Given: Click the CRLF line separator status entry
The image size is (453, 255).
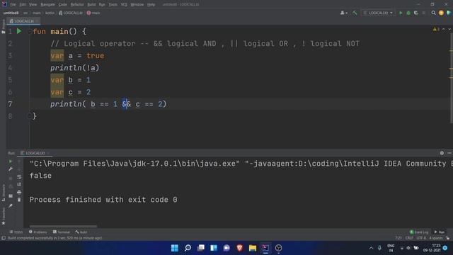Looking at the screenshot, I should point(409,238).
